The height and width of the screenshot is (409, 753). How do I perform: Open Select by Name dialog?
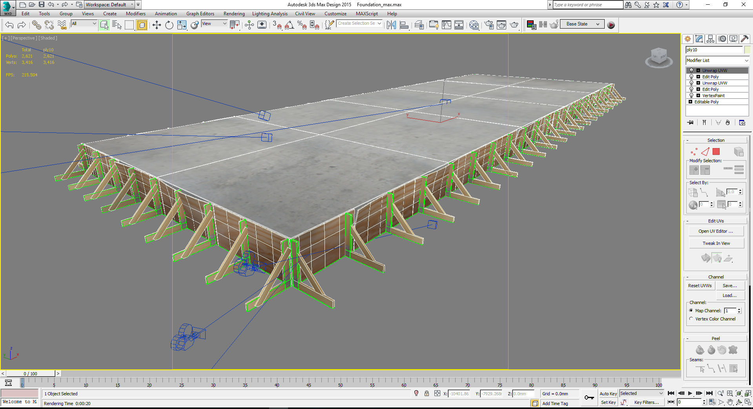(117, 25)
